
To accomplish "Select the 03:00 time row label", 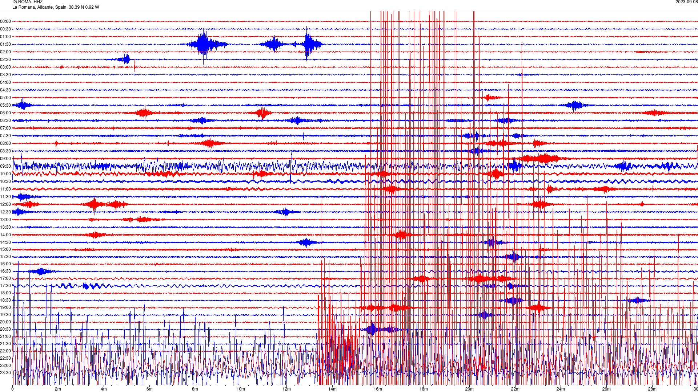I will click(x=5, y=67).
